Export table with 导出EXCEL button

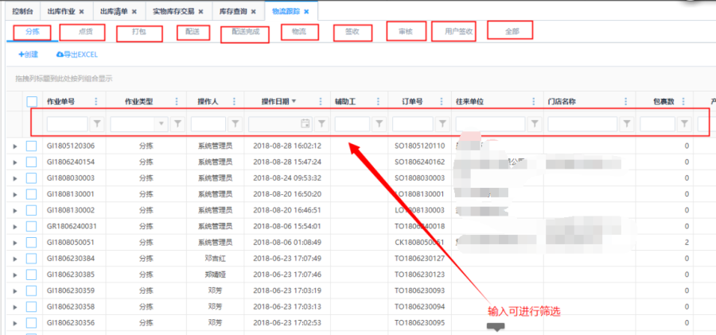[x=76, y=55]
